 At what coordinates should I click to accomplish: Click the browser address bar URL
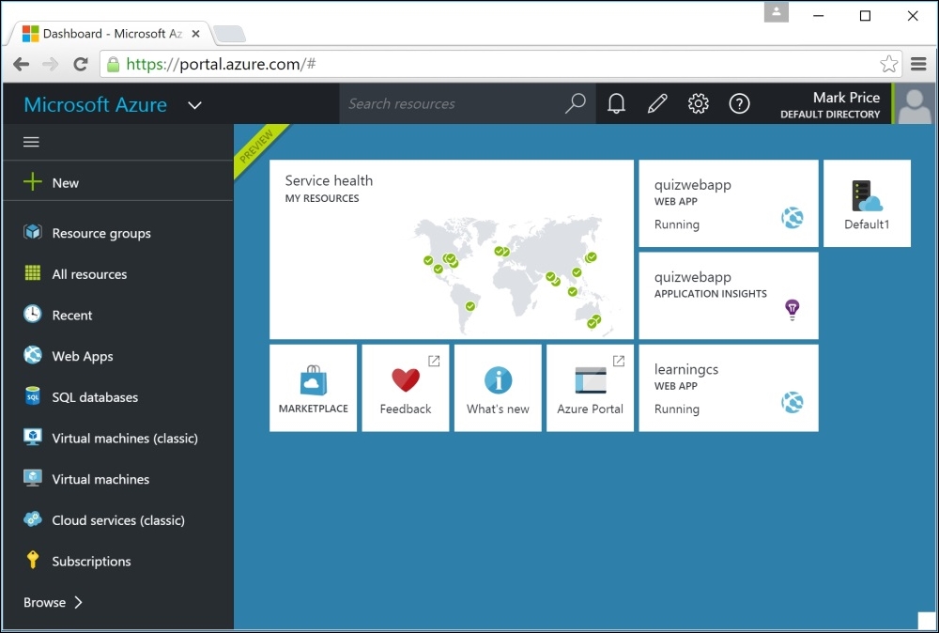pos(221,64)
